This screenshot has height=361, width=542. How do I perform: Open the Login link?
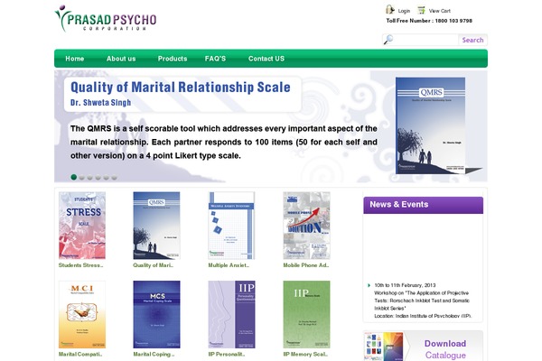pyautogui.click(x=404, y=11)
